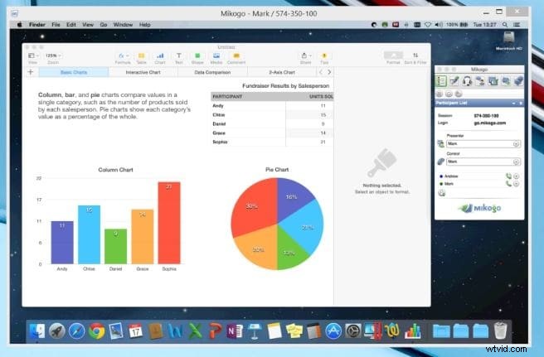Image resolution: width=544 pixels, height=357 pixels.
Task: Switch to 2-Axis Chart sheet tab
Action: point(282,72)
